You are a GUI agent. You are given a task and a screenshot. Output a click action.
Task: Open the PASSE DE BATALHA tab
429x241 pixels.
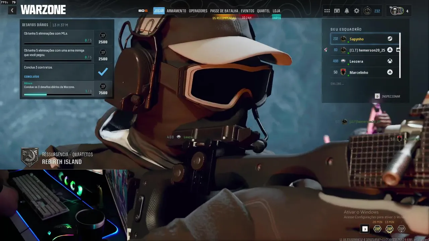coord(224,11)
